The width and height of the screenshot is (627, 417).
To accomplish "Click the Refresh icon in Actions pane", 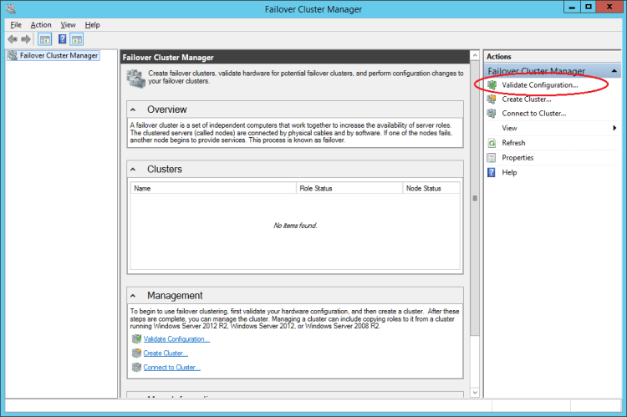I will point(494,143).
